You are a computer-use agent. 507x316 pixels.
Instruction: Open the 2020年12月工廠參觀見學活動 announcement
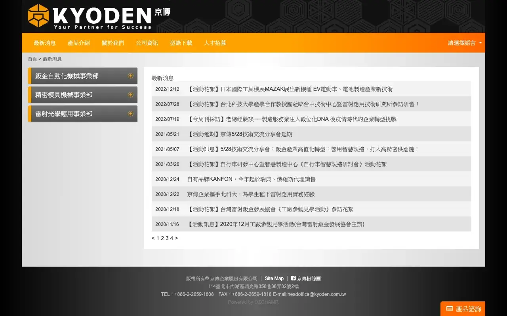click(276, 224)
